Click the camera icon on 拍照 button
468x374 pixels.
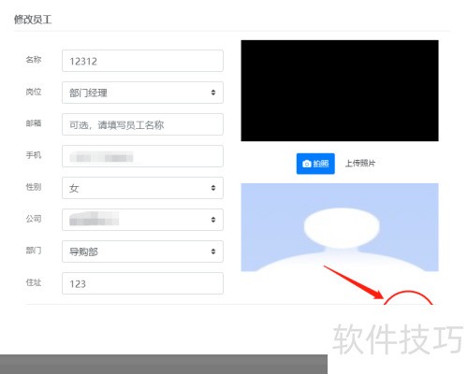point(307,164)
